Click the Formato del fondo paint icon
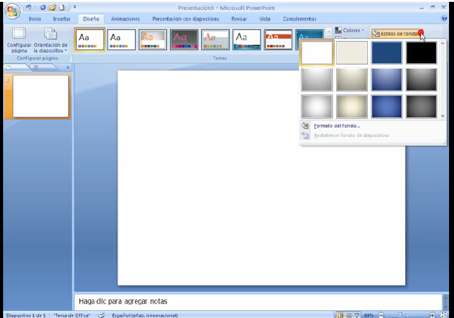454x318 pixels. 305,126
